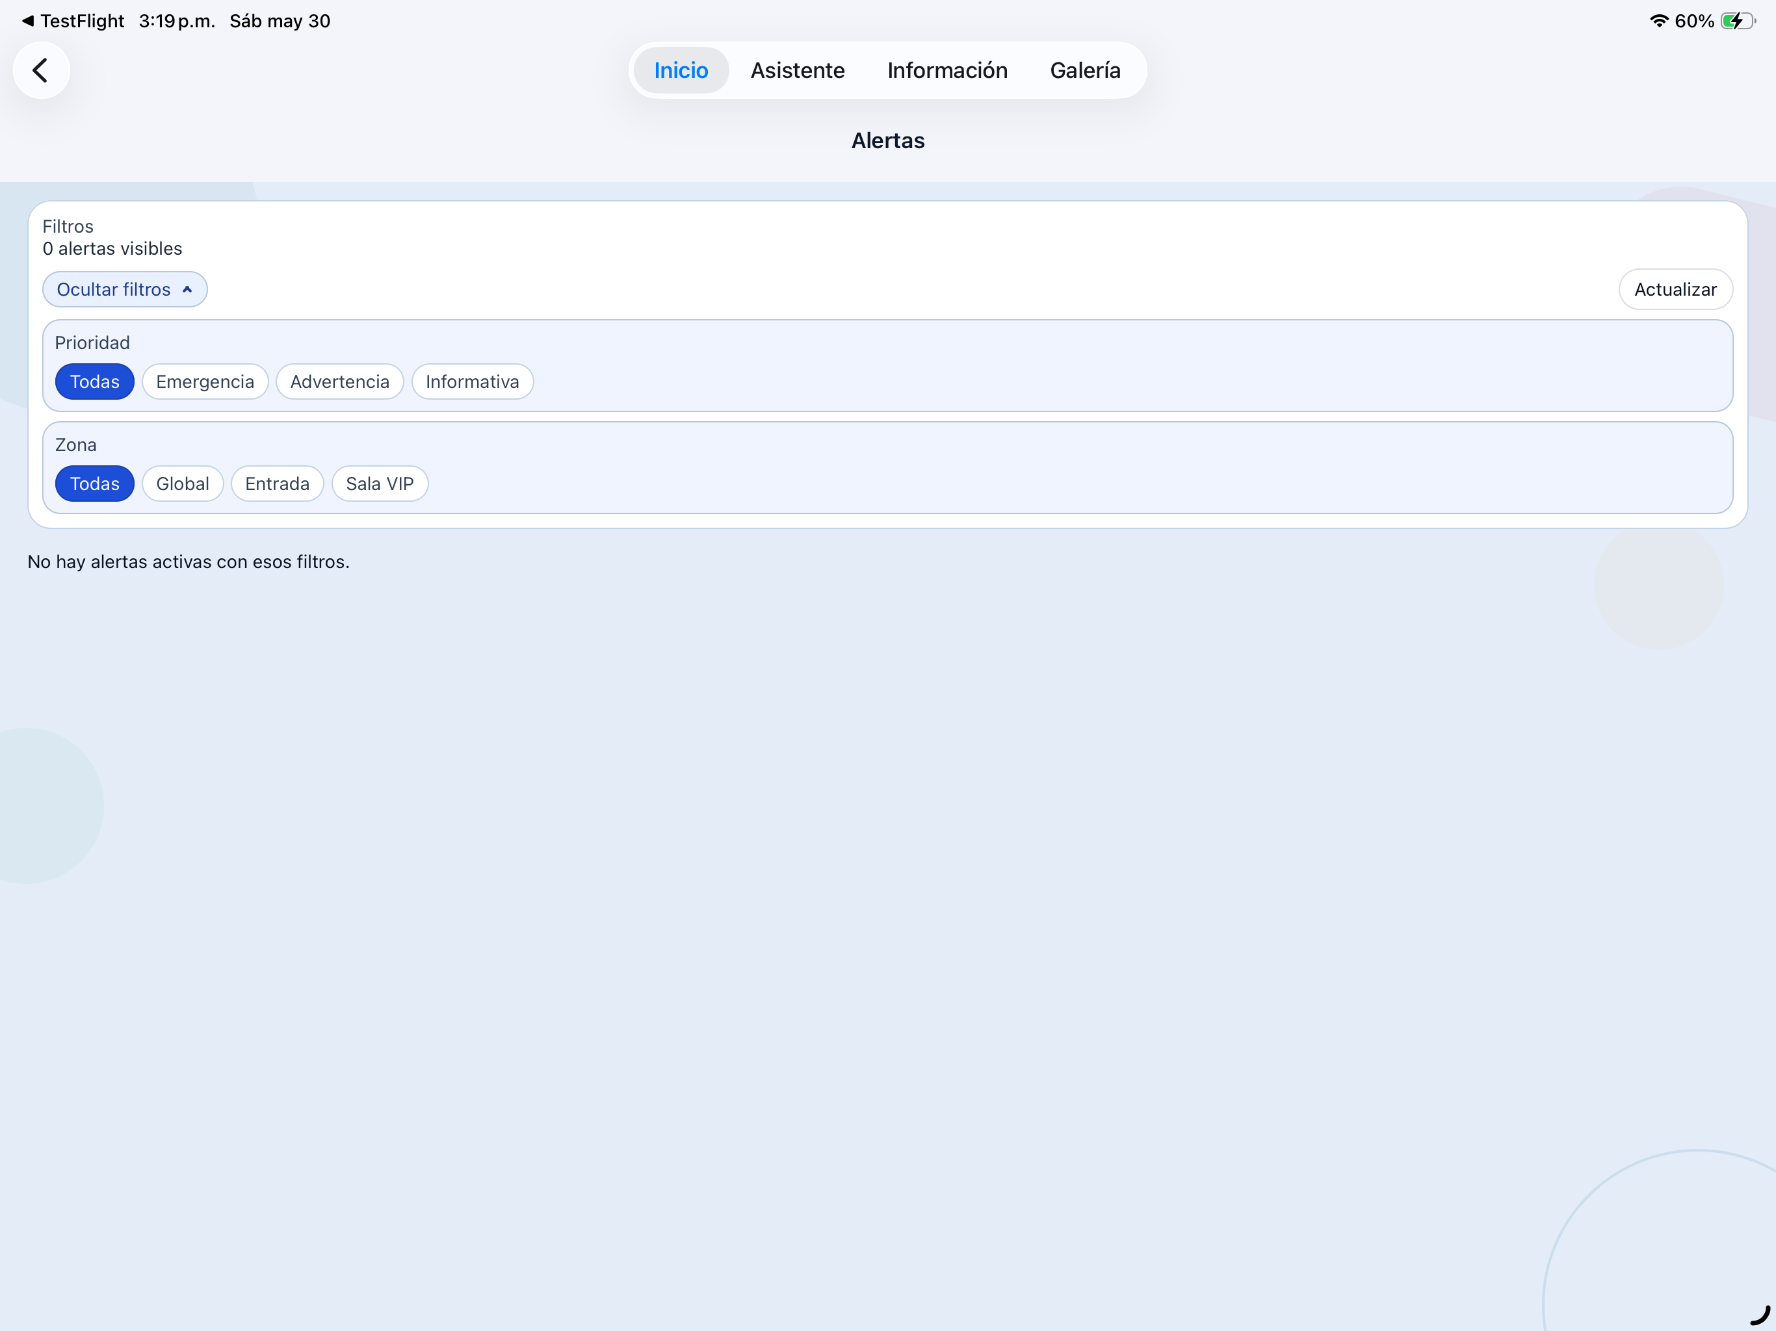Click the Filtros heading
Image resolution: width=1776 pixels, height=1331 pixels.
pyautogui.click(x=68, y=226)
